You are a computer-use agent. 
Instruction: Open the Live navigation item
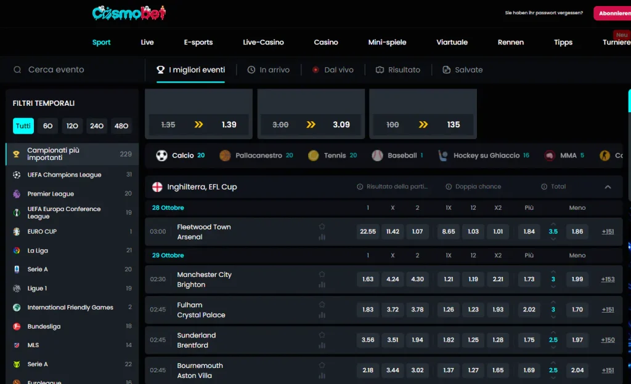coord(147,42)
